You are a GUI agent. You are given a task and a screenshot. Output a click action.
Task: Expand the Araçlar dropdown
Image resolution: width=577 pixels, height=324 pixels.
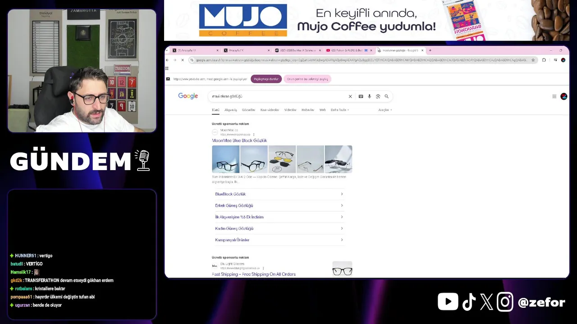coord(385,110)
